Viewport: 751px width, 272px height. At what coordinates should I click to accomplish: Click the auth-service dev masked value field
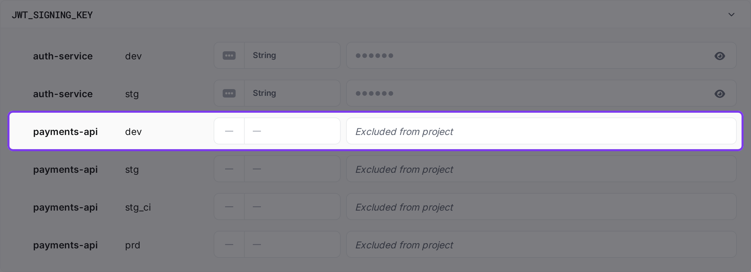(x=541, y=55)
